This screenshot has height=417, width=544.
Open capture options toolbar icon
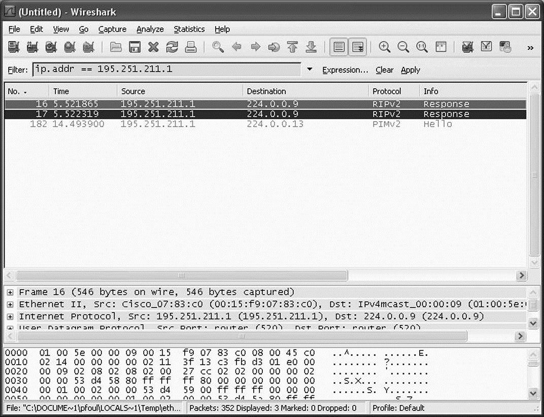(x=32, y=47)
